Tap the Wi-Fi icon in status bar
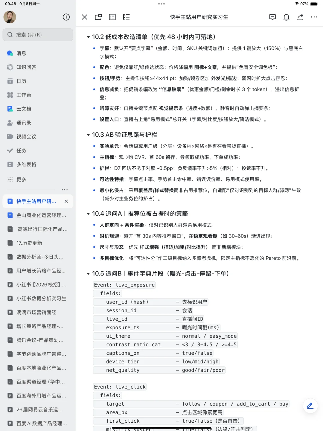 297,4
